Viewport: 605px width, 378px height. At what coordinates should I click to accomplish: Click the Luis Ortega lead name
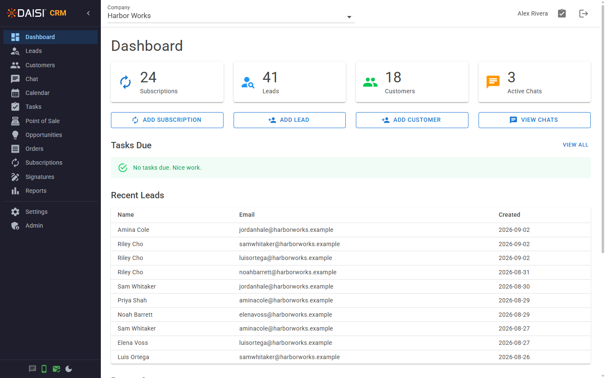tap(133, 357)
